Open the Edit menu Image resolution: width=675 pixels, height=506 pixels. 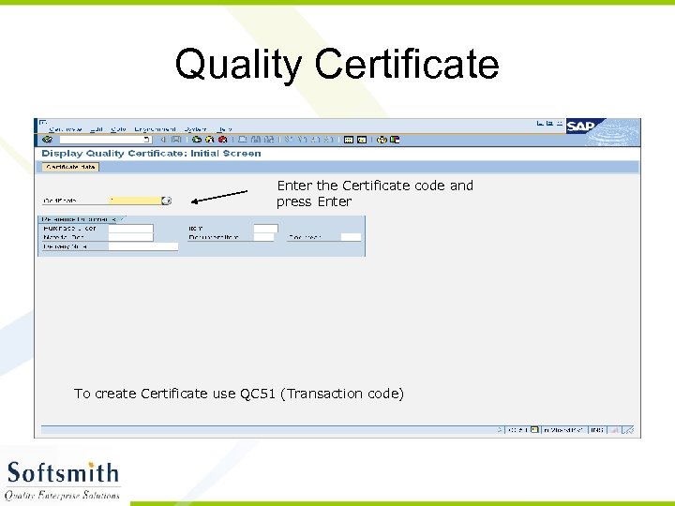[97, 129]
